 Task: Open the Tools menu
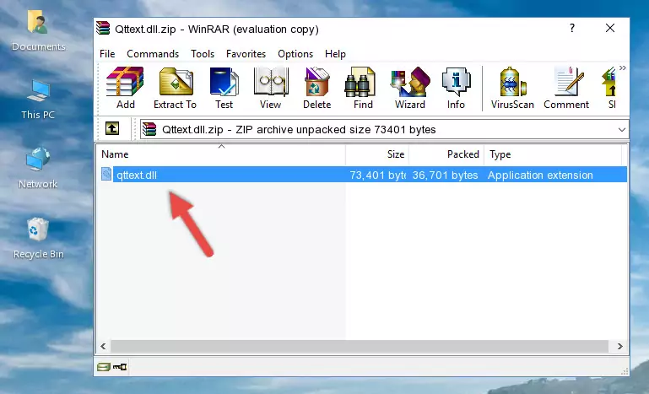203,54
